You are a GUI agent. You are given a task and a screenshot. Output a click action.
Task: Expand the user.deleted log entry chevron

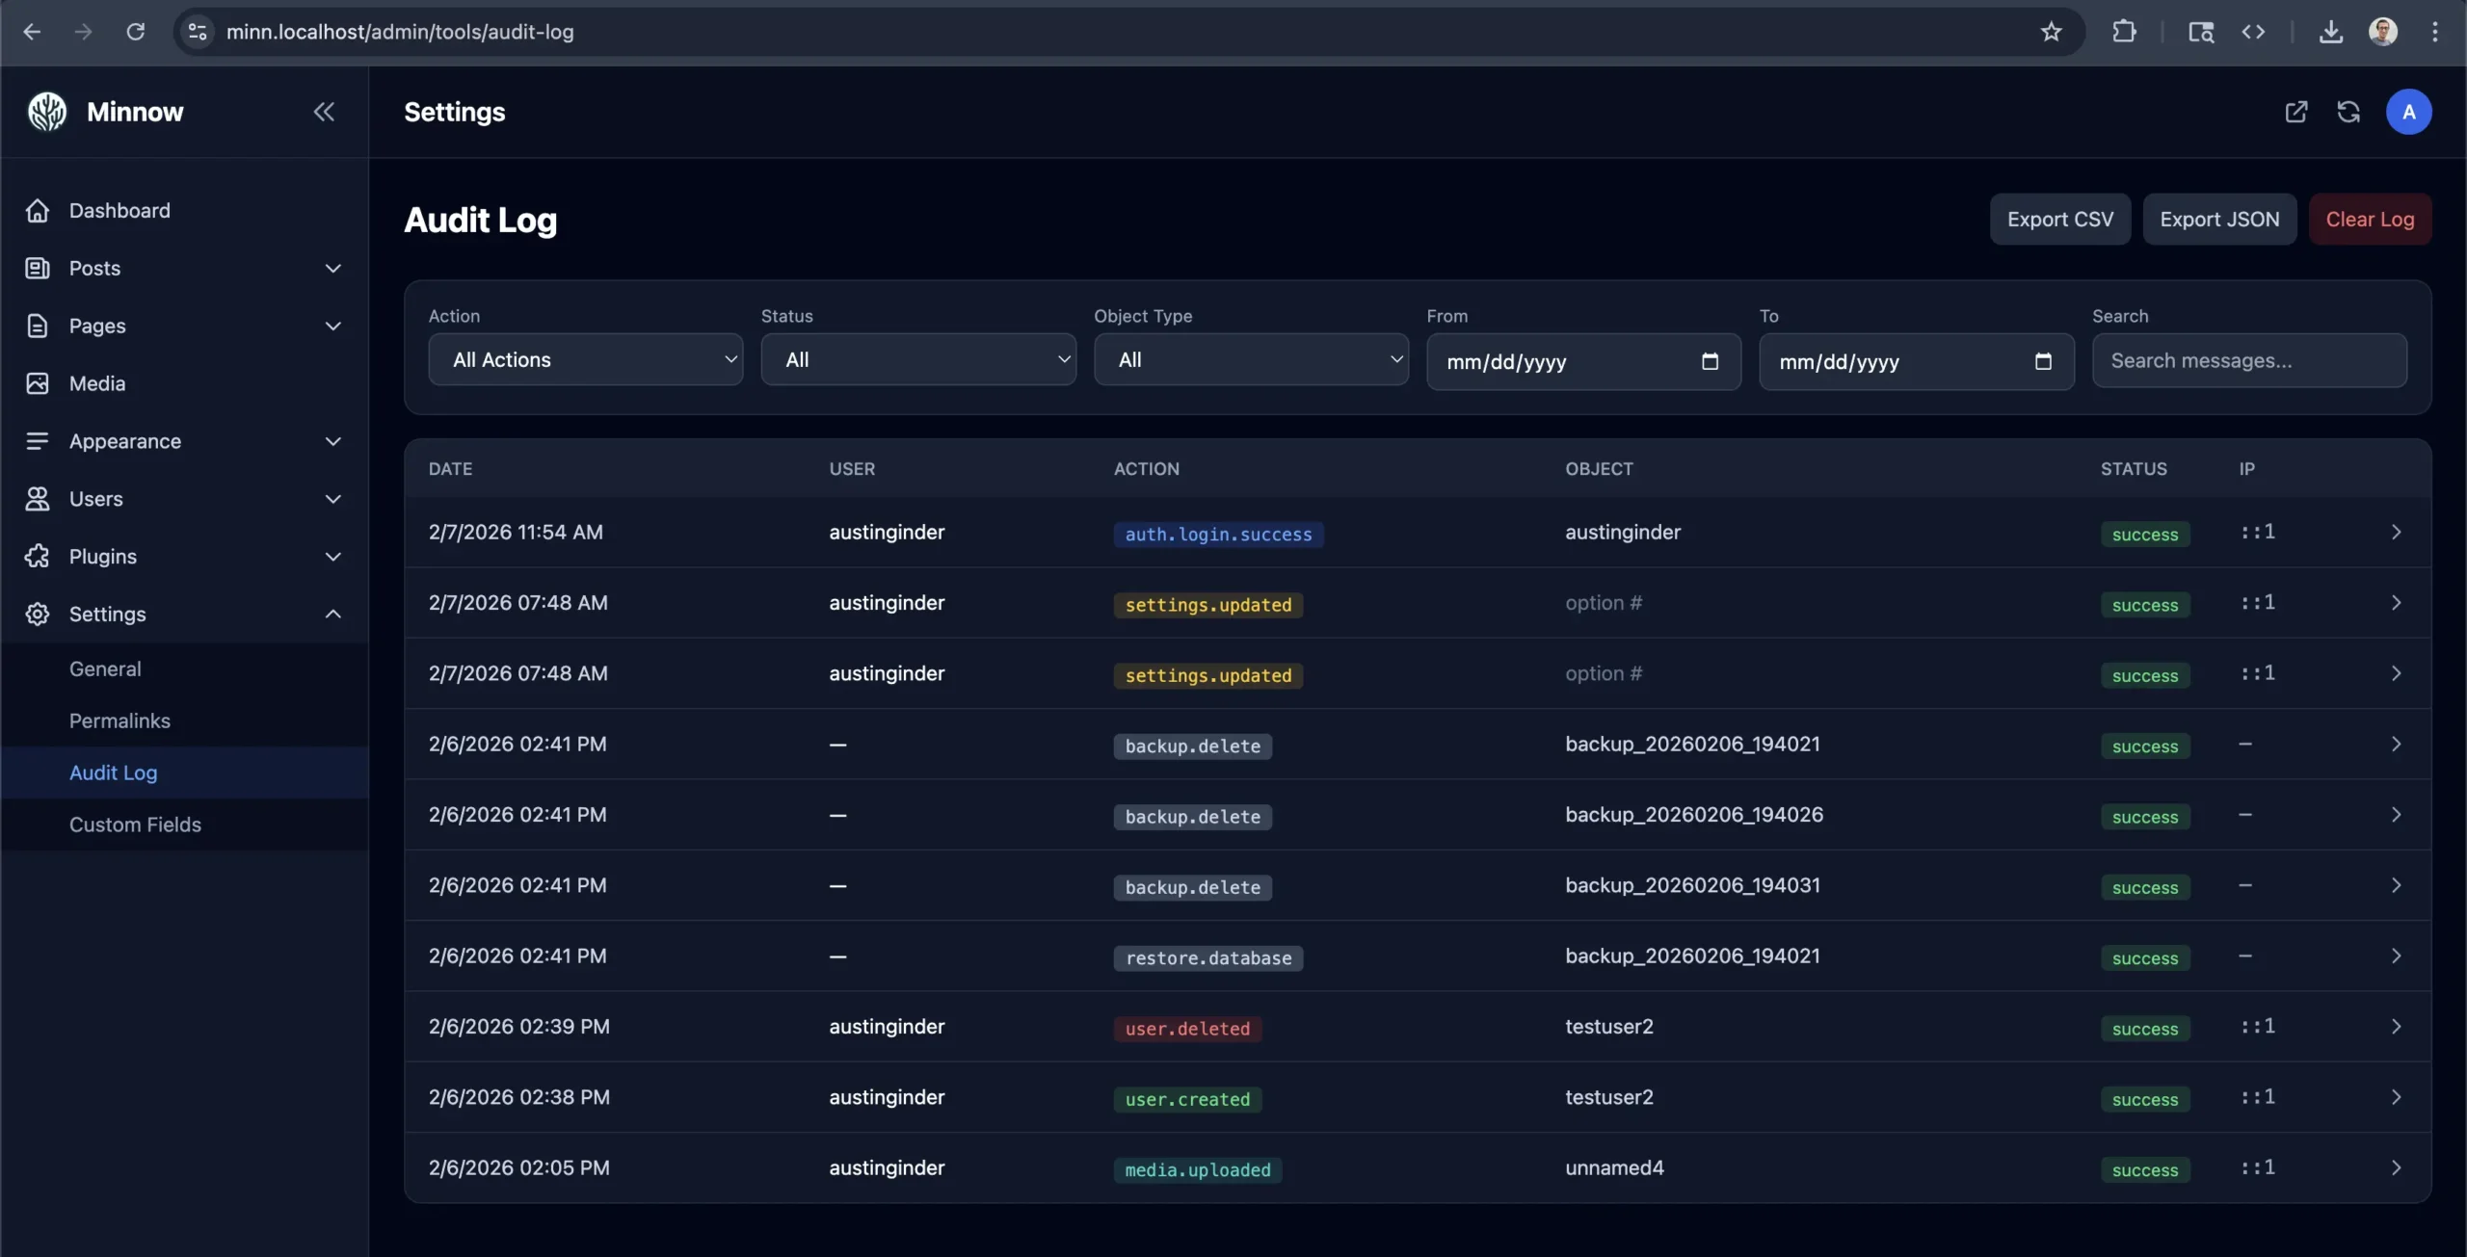click(2396, 1027)
